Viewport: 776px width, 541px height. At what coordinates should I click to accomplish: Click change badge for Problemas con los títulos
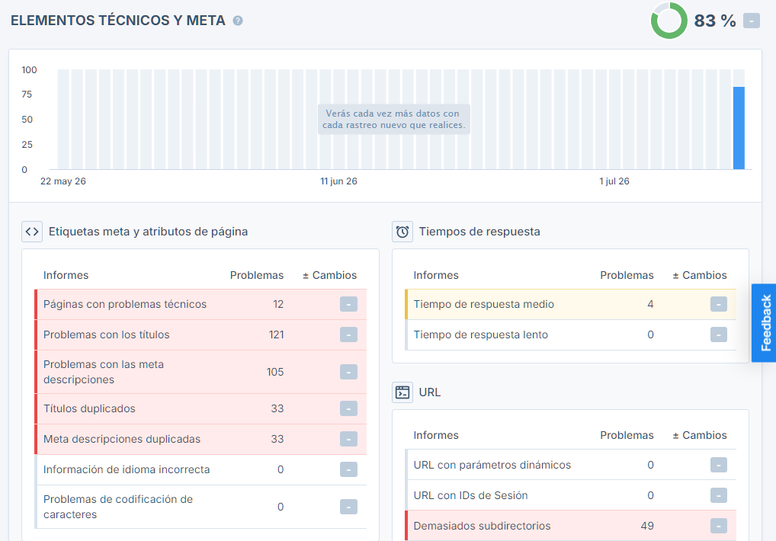point(348,335)
